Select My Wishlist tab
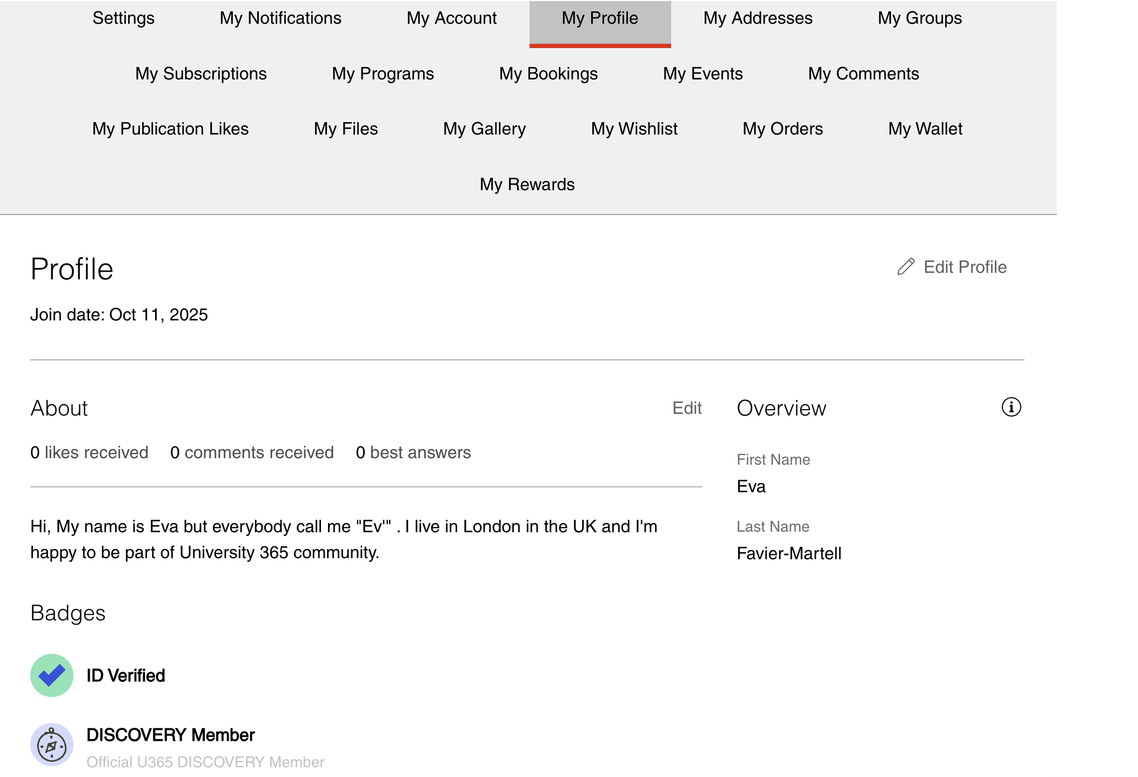Viewport: 1138px width, 777px height. coord(634,129)
